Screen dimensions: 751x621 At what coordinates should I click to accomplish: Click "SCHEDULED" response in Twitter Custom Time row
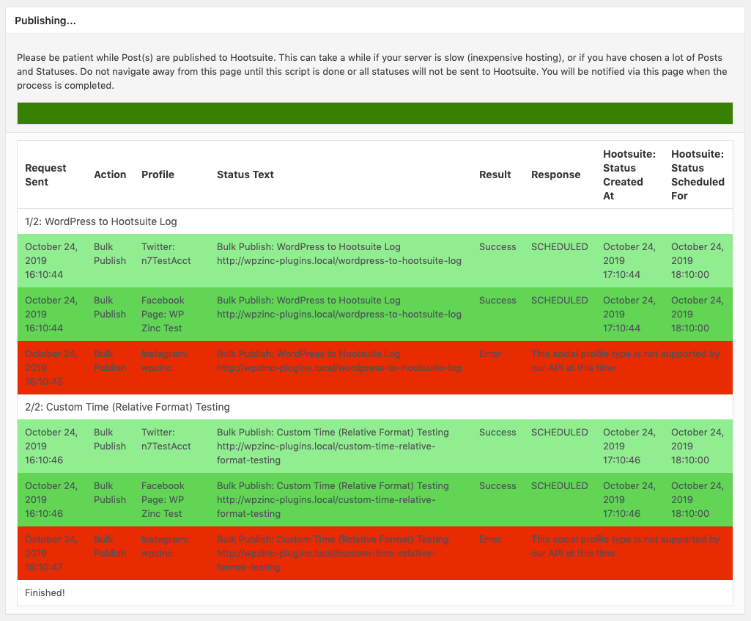pyautogui.click(x=560, y=433)
